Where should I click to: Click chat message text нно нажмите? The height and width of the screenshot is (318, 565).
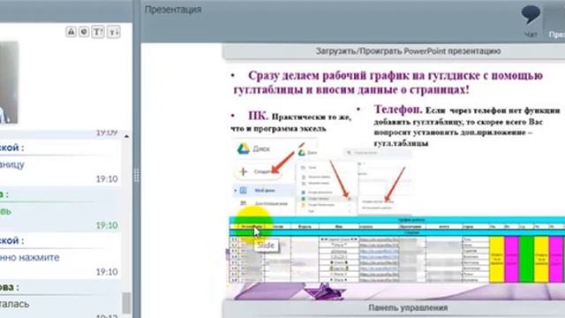(x=29, y=257)
